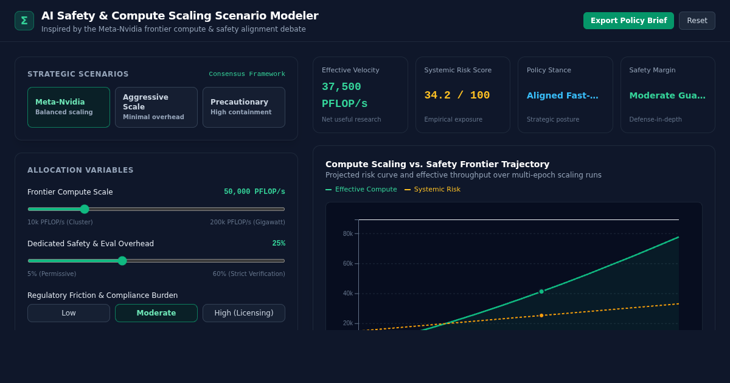Screen dimensions: 730x383
Task: Choose the Aggressive Scale scenario
Action: tap(156, 107)
